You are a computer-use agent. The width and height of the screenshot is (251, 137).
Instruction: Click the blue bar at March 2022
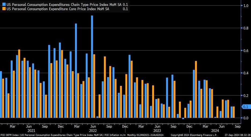pyautogui.click(x=76, y=70)
